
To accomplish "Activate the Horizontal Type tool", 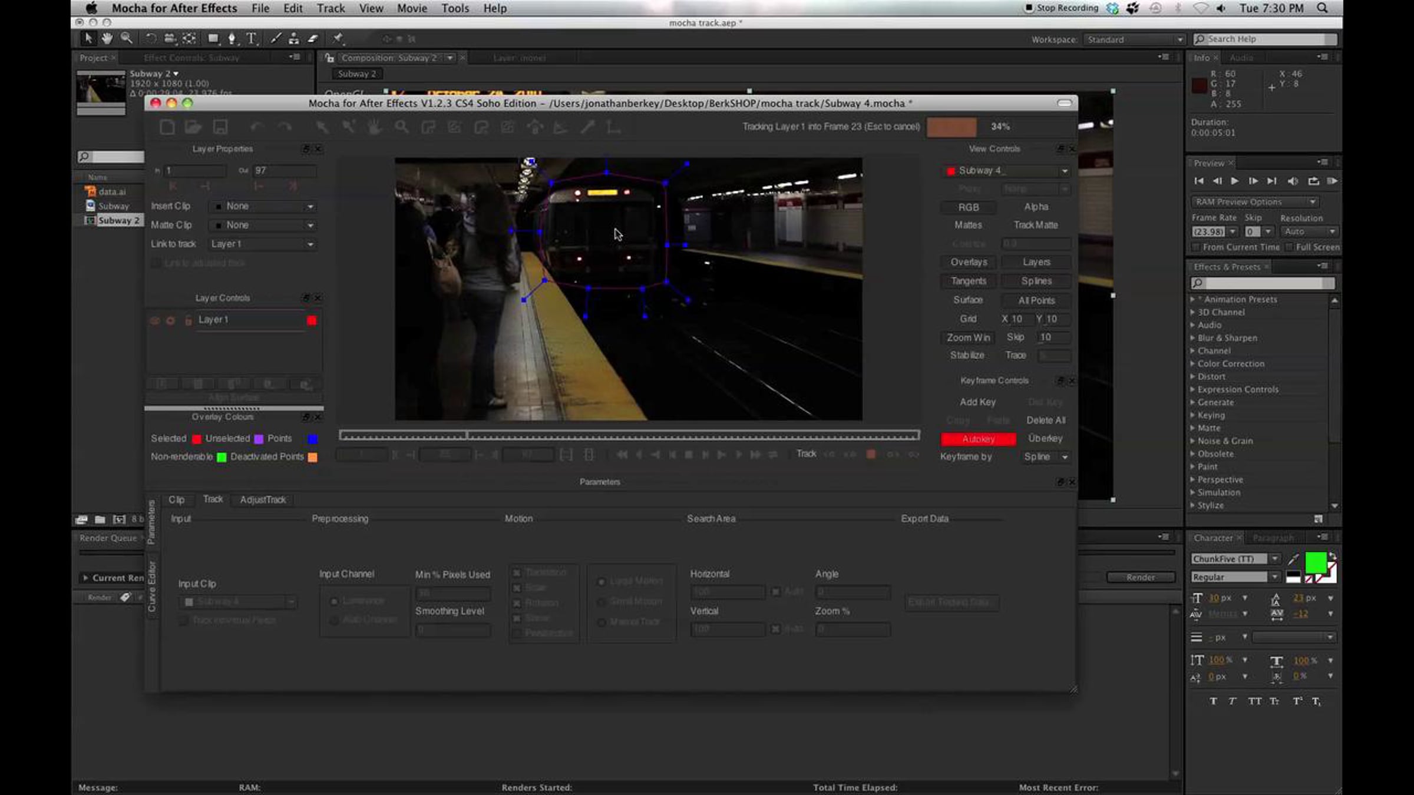I will tap(252, 39).
